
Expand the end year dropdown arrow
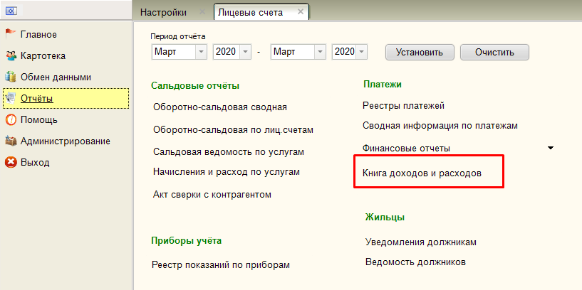(x=362, y=52)
